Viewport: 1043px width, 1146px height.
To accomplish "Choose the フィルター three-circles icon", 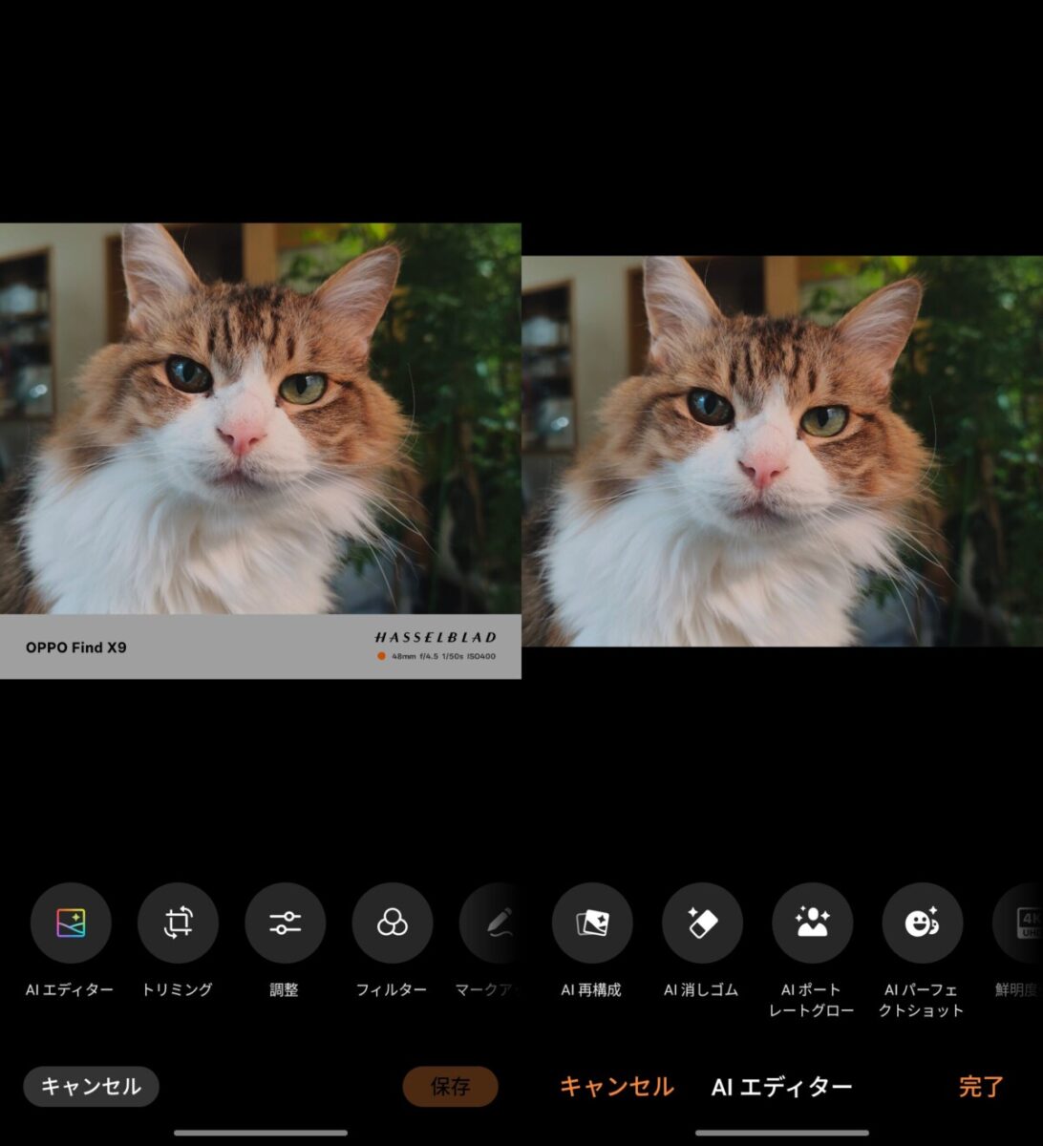I will click(x=392, y=923).
